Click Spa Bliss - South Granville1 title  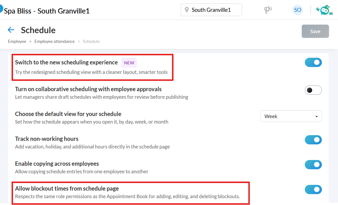coord(47,11)
